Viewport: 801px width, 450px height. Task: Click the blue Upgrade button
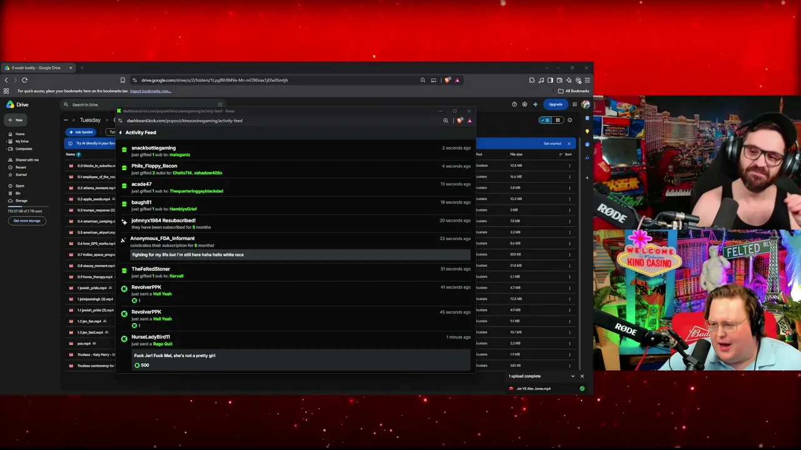[556, 104]
